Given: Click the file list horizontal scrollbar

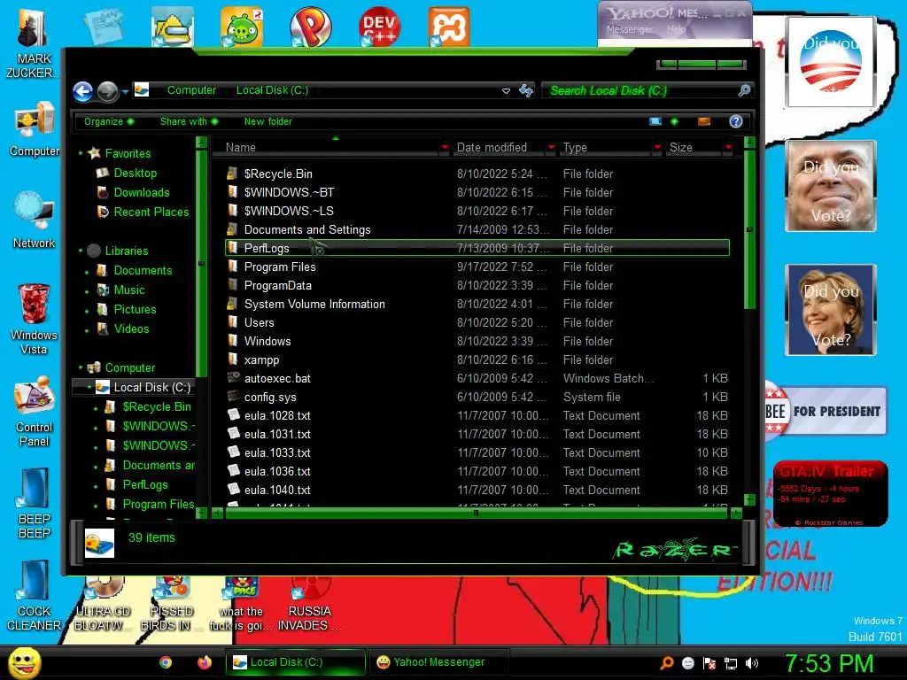Looking at the screenshot, I should pos(476,513).
